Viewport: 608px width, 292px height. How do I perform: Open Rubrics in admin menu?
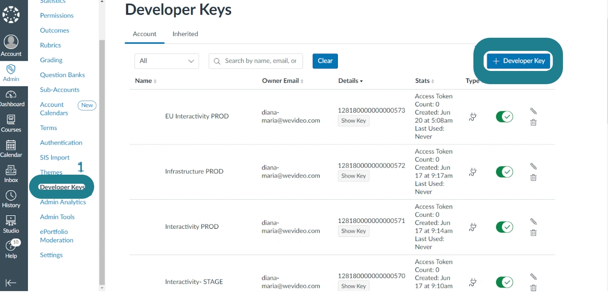pos(50,45)
